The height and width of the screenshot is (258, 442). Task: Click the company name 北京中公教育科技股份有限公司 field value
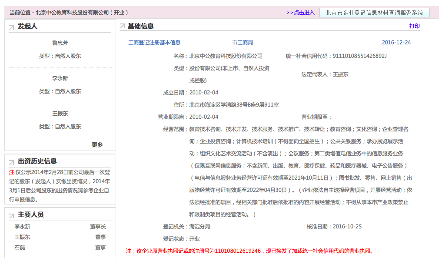click(x=226, y=56)
